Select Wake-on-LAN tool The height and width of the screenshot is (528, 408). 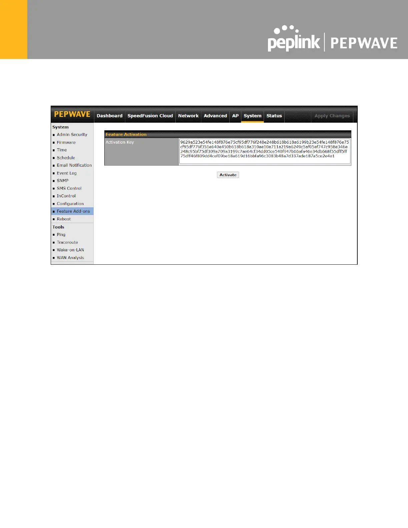[x=70, y=250]
